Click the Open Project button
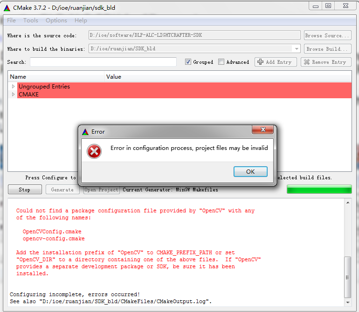This screenshot has width=359, height=312. (102, 190)
